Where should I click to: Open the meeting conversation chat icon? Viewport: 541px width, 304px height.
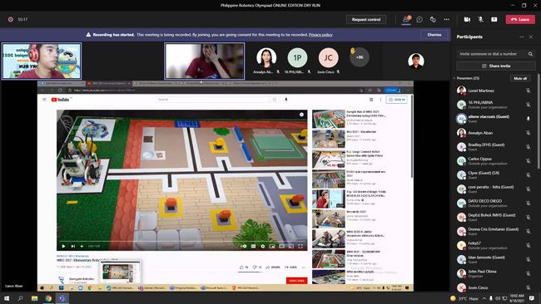pos(419,20)
